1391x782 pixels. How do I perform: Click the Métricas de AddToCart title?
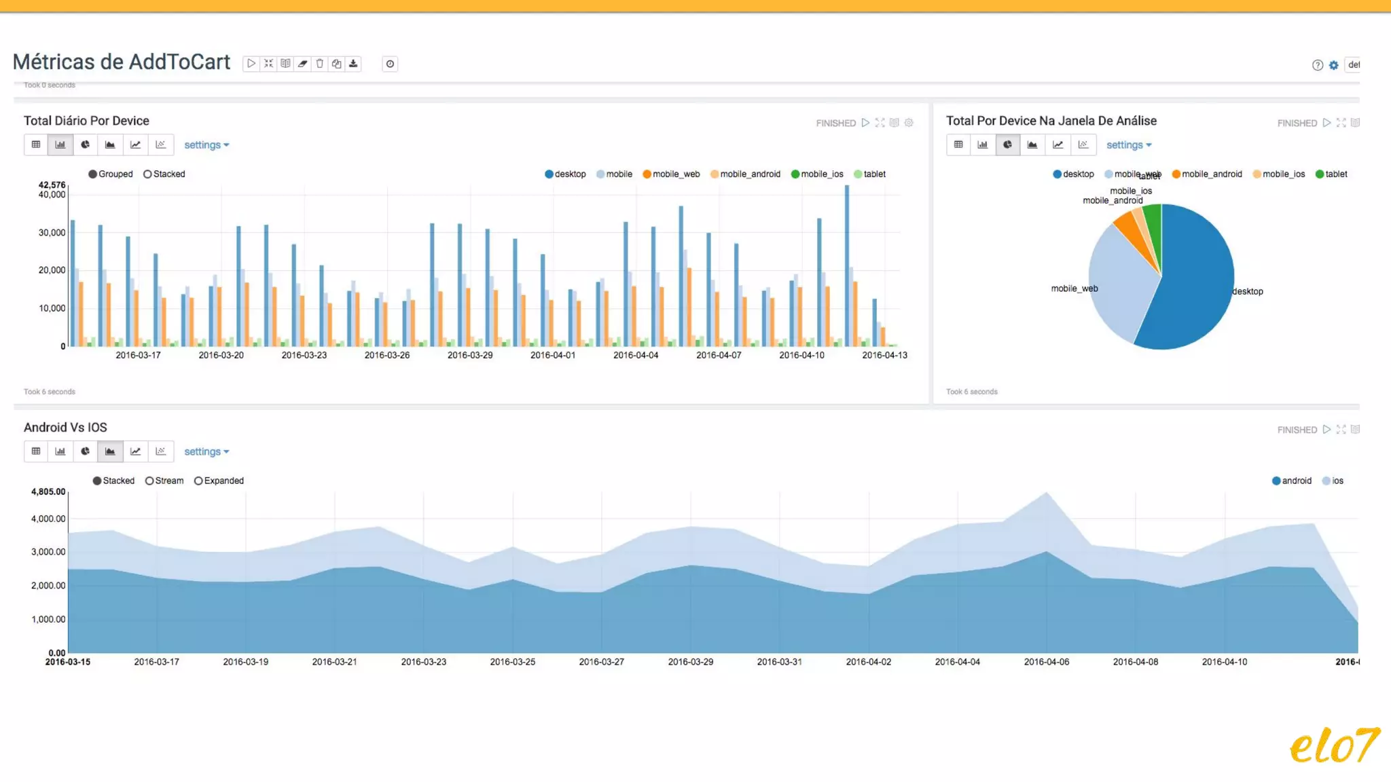point(122,62)
